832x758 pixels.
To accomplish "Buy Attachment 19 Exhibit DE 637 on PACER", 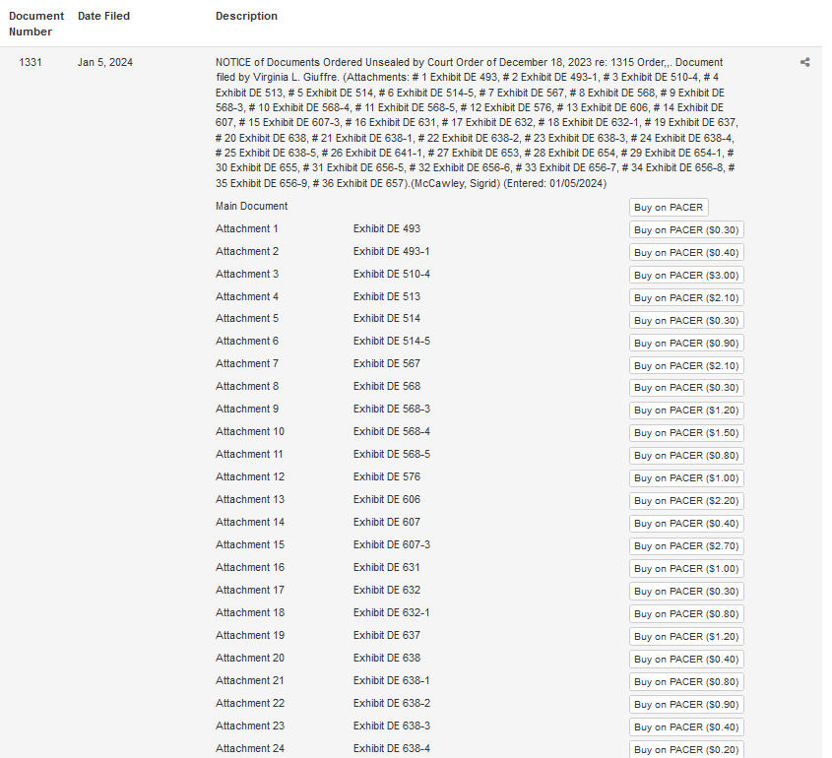I will coord(686,637).
